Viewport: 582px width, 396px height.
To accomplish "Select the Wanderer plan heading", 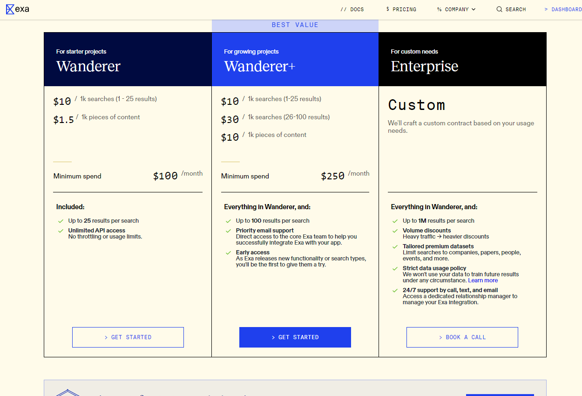I will (88, 66).
